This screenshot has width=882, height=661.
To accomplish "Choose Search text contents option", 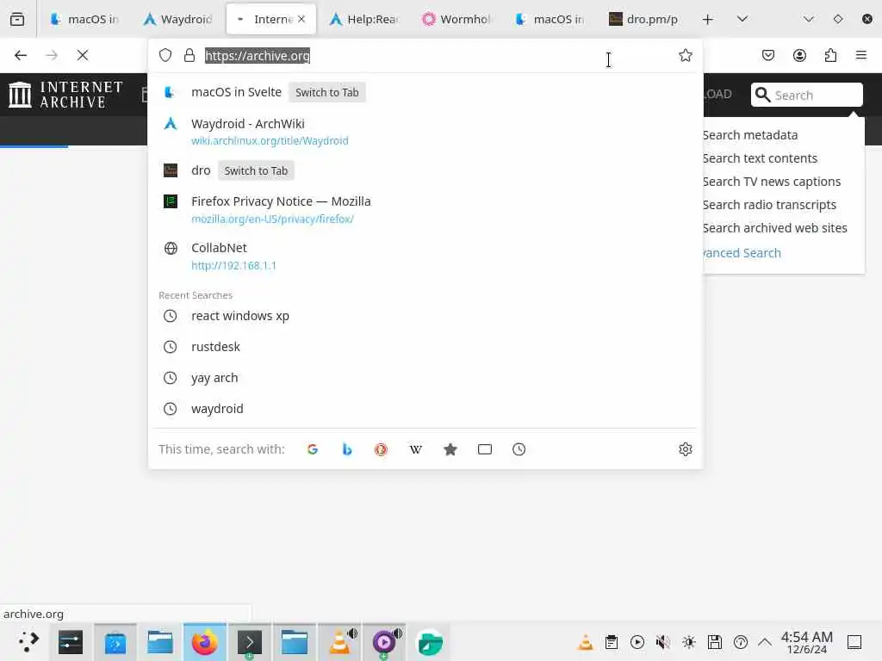I will 760,158.
